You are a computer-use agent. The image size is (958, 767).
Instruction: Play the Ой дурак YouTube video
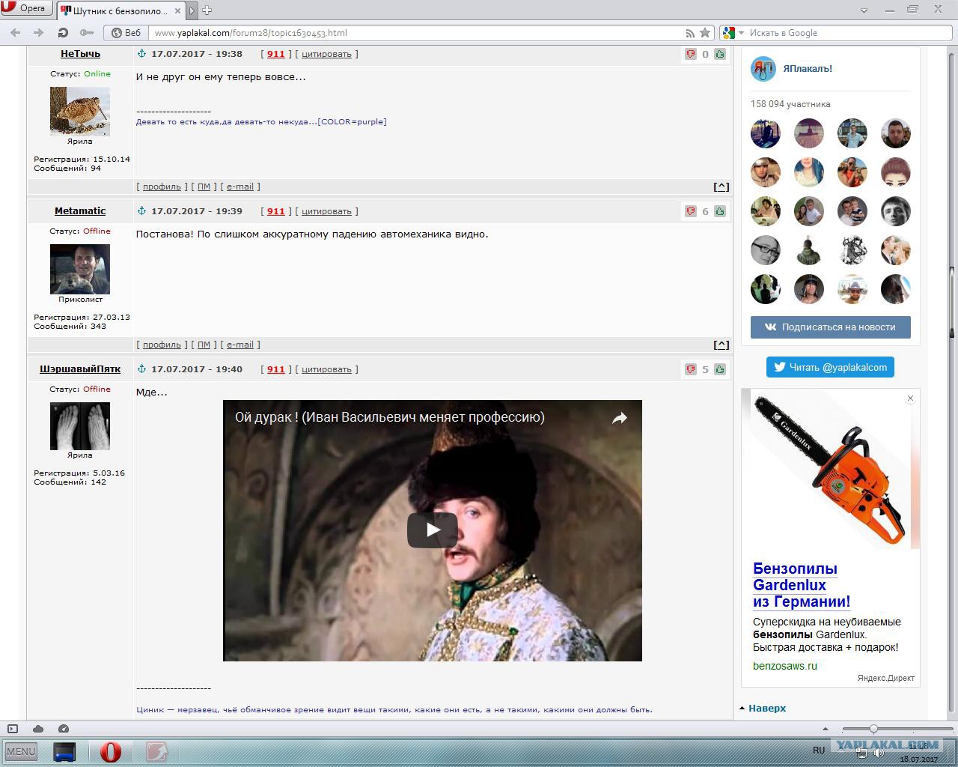[433, 530]
